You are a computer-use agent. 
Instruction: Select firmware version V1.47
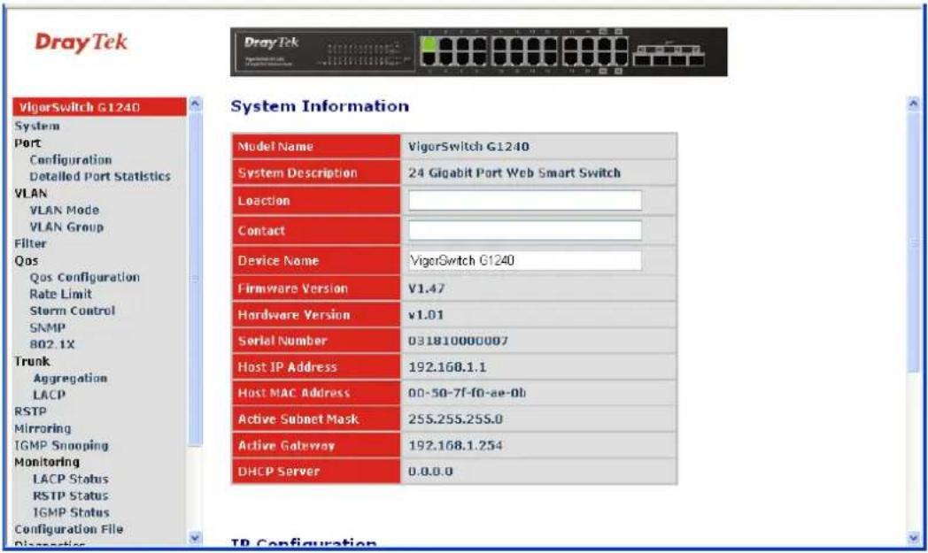(x=426, y=288)
